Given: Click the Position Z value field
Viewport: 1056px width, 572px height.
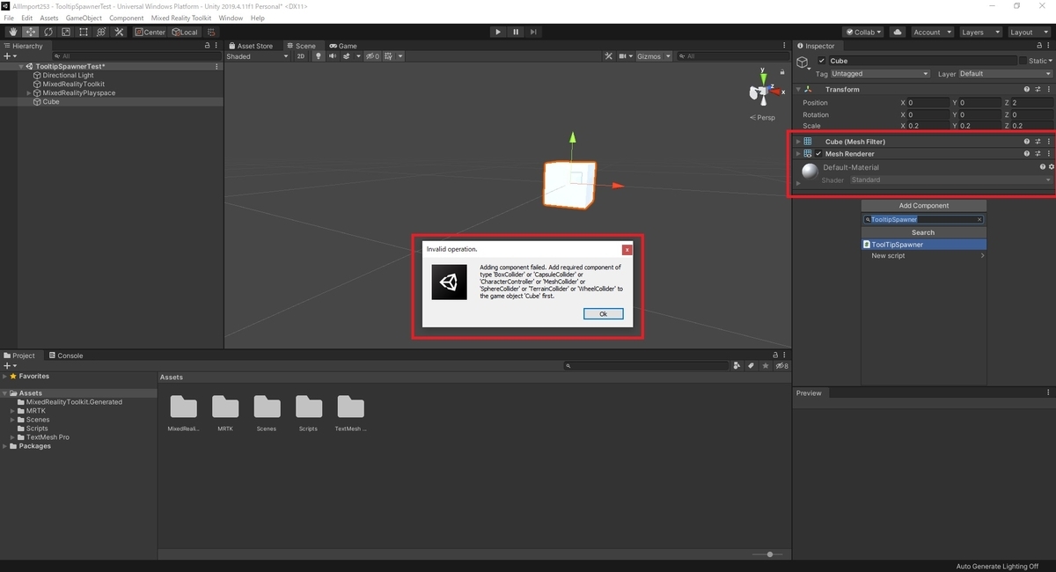Looking at the screenshot, I should point(1030,103).
